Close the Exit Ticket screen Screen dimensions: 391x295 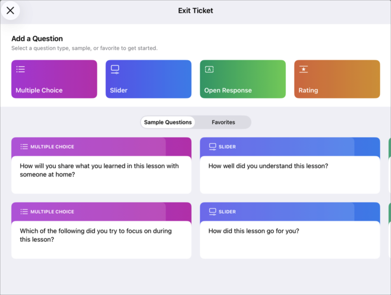pos(11,11)
